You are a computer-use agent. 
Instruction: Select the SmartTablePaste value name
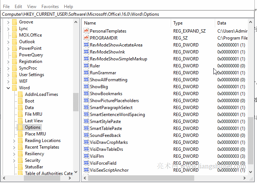click(x=106, y=128)
